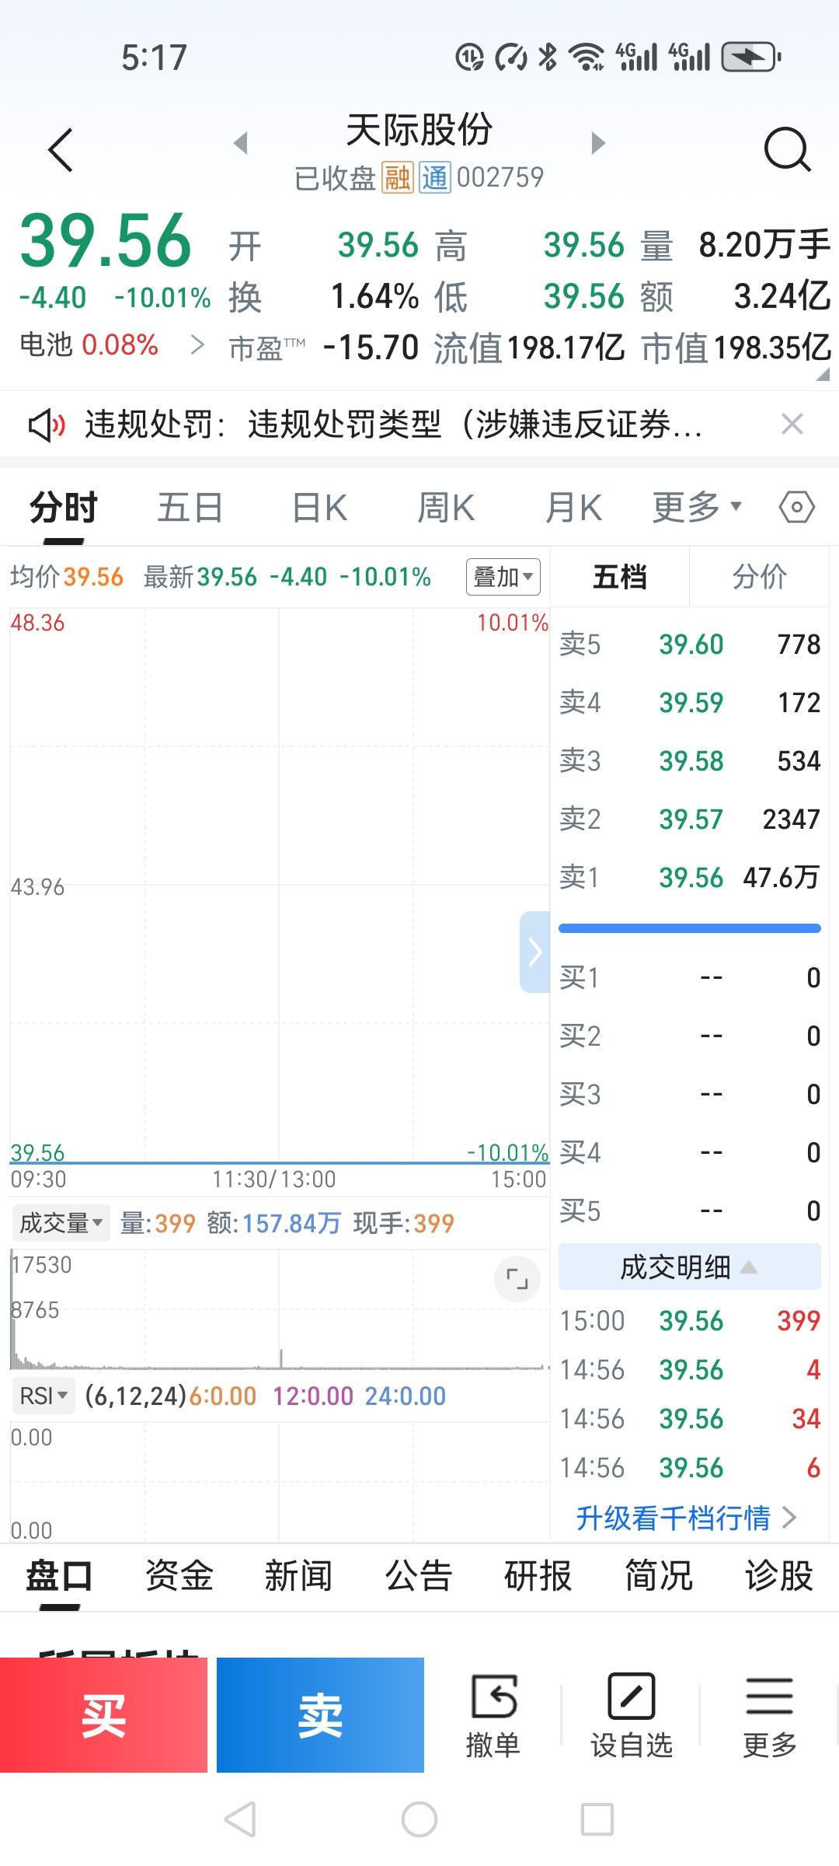The image size is (839, 1866).
Task: Go back with the top-left arrow
Action: [x=61, y=149]
